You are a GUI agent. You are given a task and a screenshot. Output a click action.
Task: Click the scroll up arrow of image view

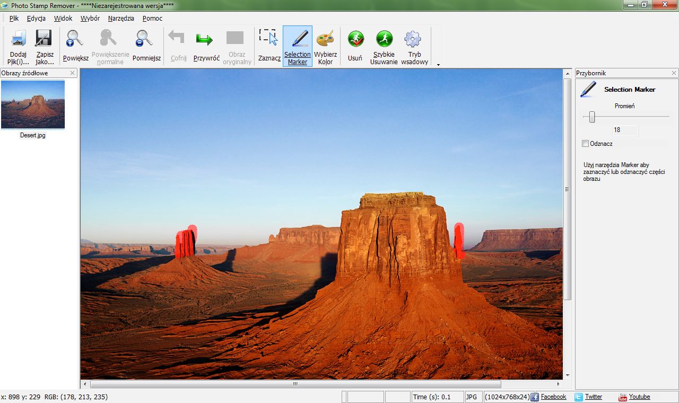pos(567,73)
